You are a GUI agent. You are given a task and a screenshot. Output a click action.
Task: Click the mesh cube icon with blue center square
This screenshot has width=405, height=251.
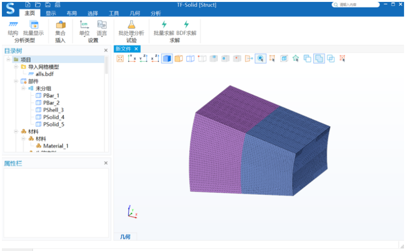click(x=225, y=58)
